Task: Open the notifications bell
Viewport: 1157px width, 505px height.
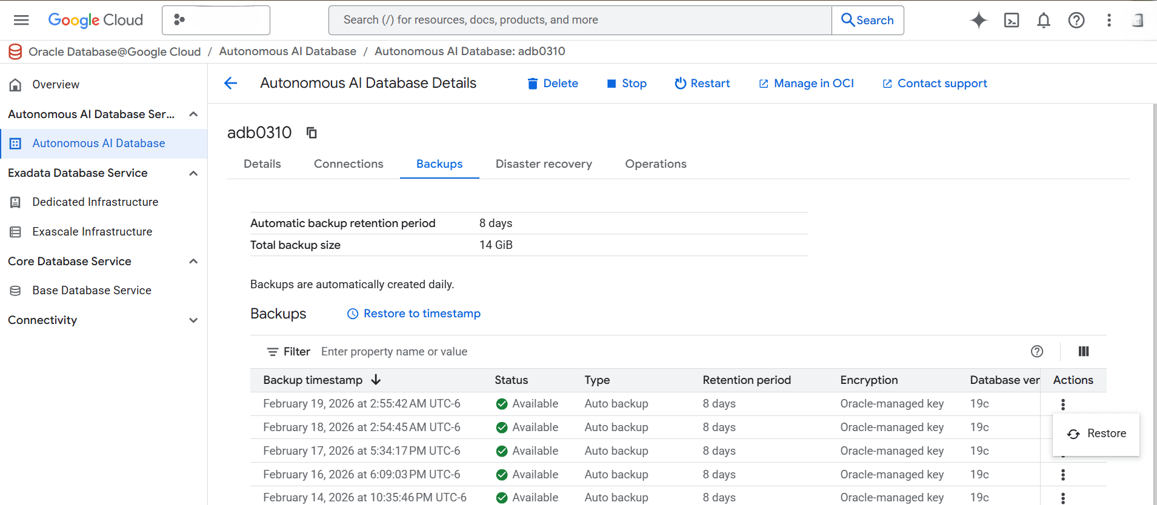Action: click(x=1043, y=20)
